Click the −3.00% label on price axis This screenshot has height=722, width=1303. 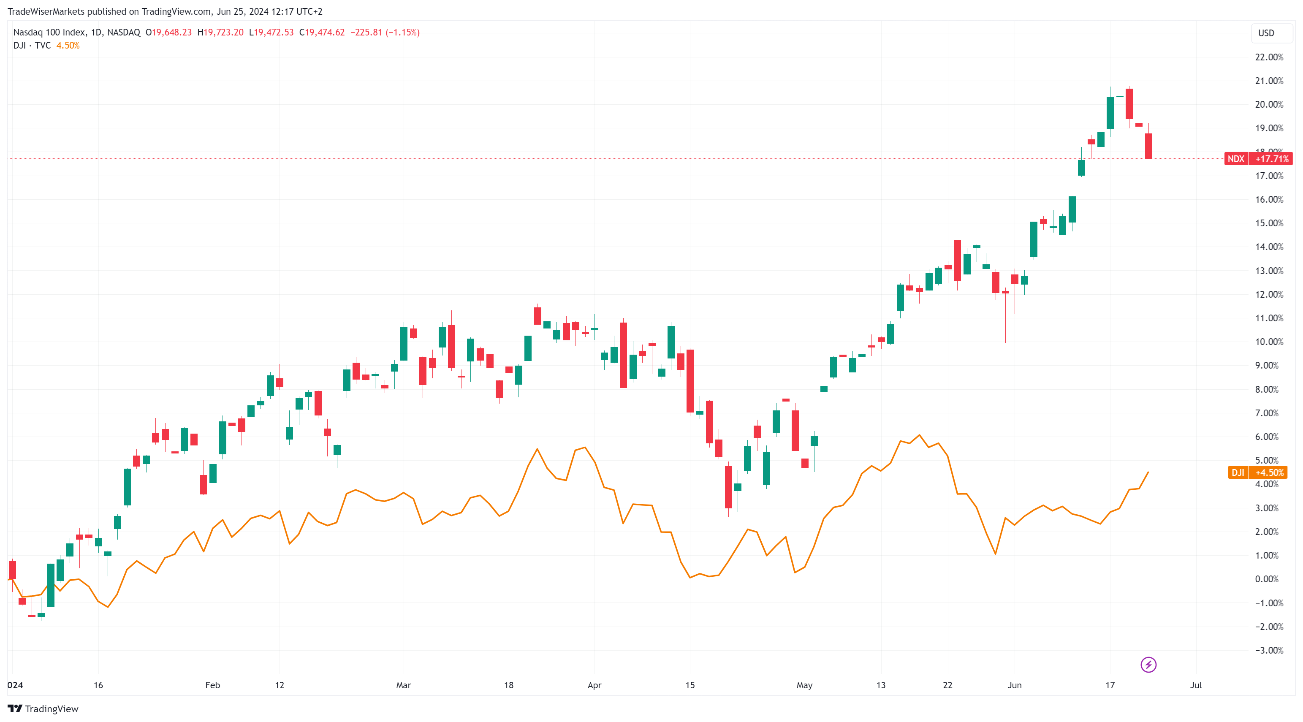tap(1269, 650)
